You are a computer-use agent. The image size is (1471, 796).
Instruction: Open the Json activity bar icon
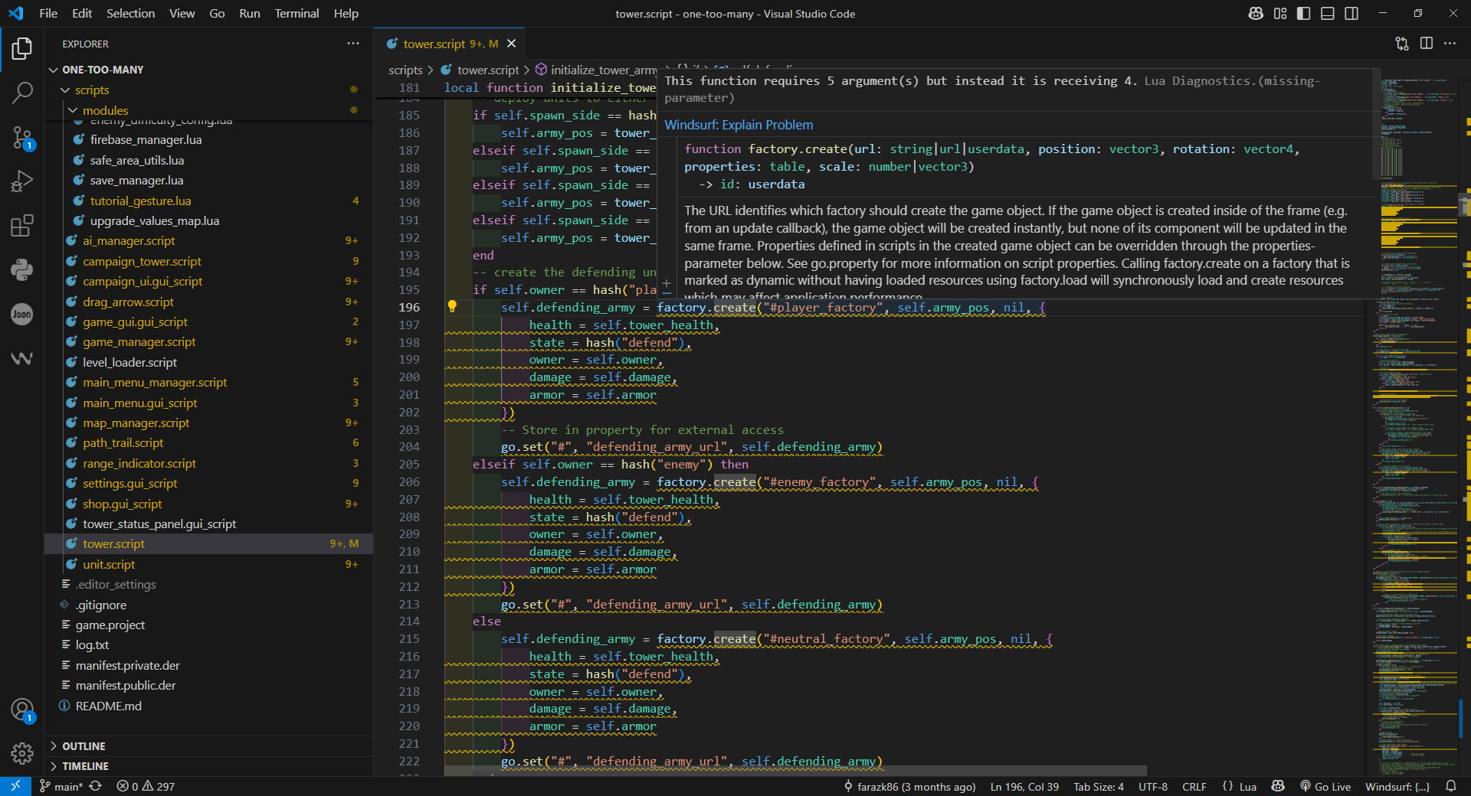22,314
